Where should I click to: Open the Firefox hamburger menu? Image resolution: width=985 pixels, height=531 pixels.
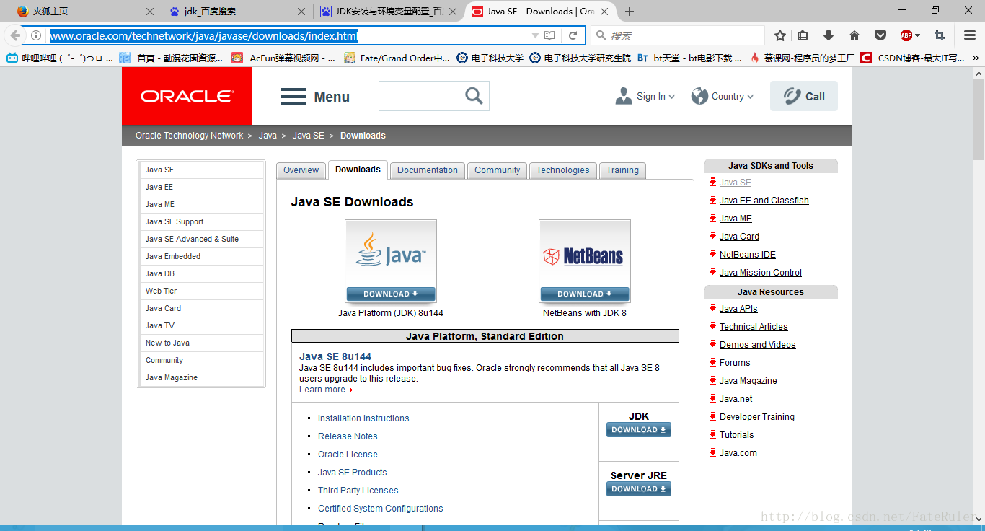tap(970, 35)
